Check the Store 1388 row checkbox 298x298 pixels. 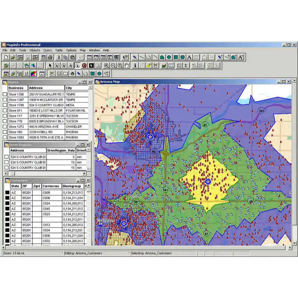5,94
